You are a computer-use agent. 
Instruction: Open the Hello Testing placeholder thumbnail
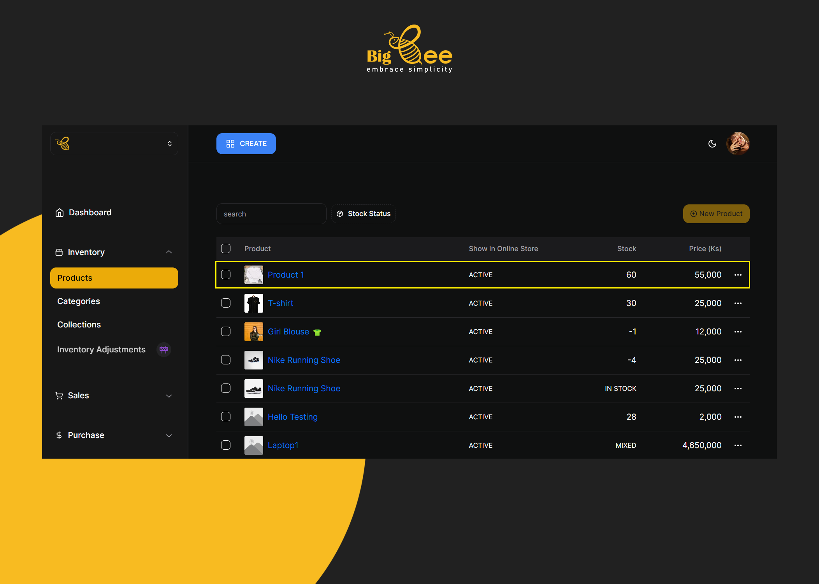click(254, 417)
